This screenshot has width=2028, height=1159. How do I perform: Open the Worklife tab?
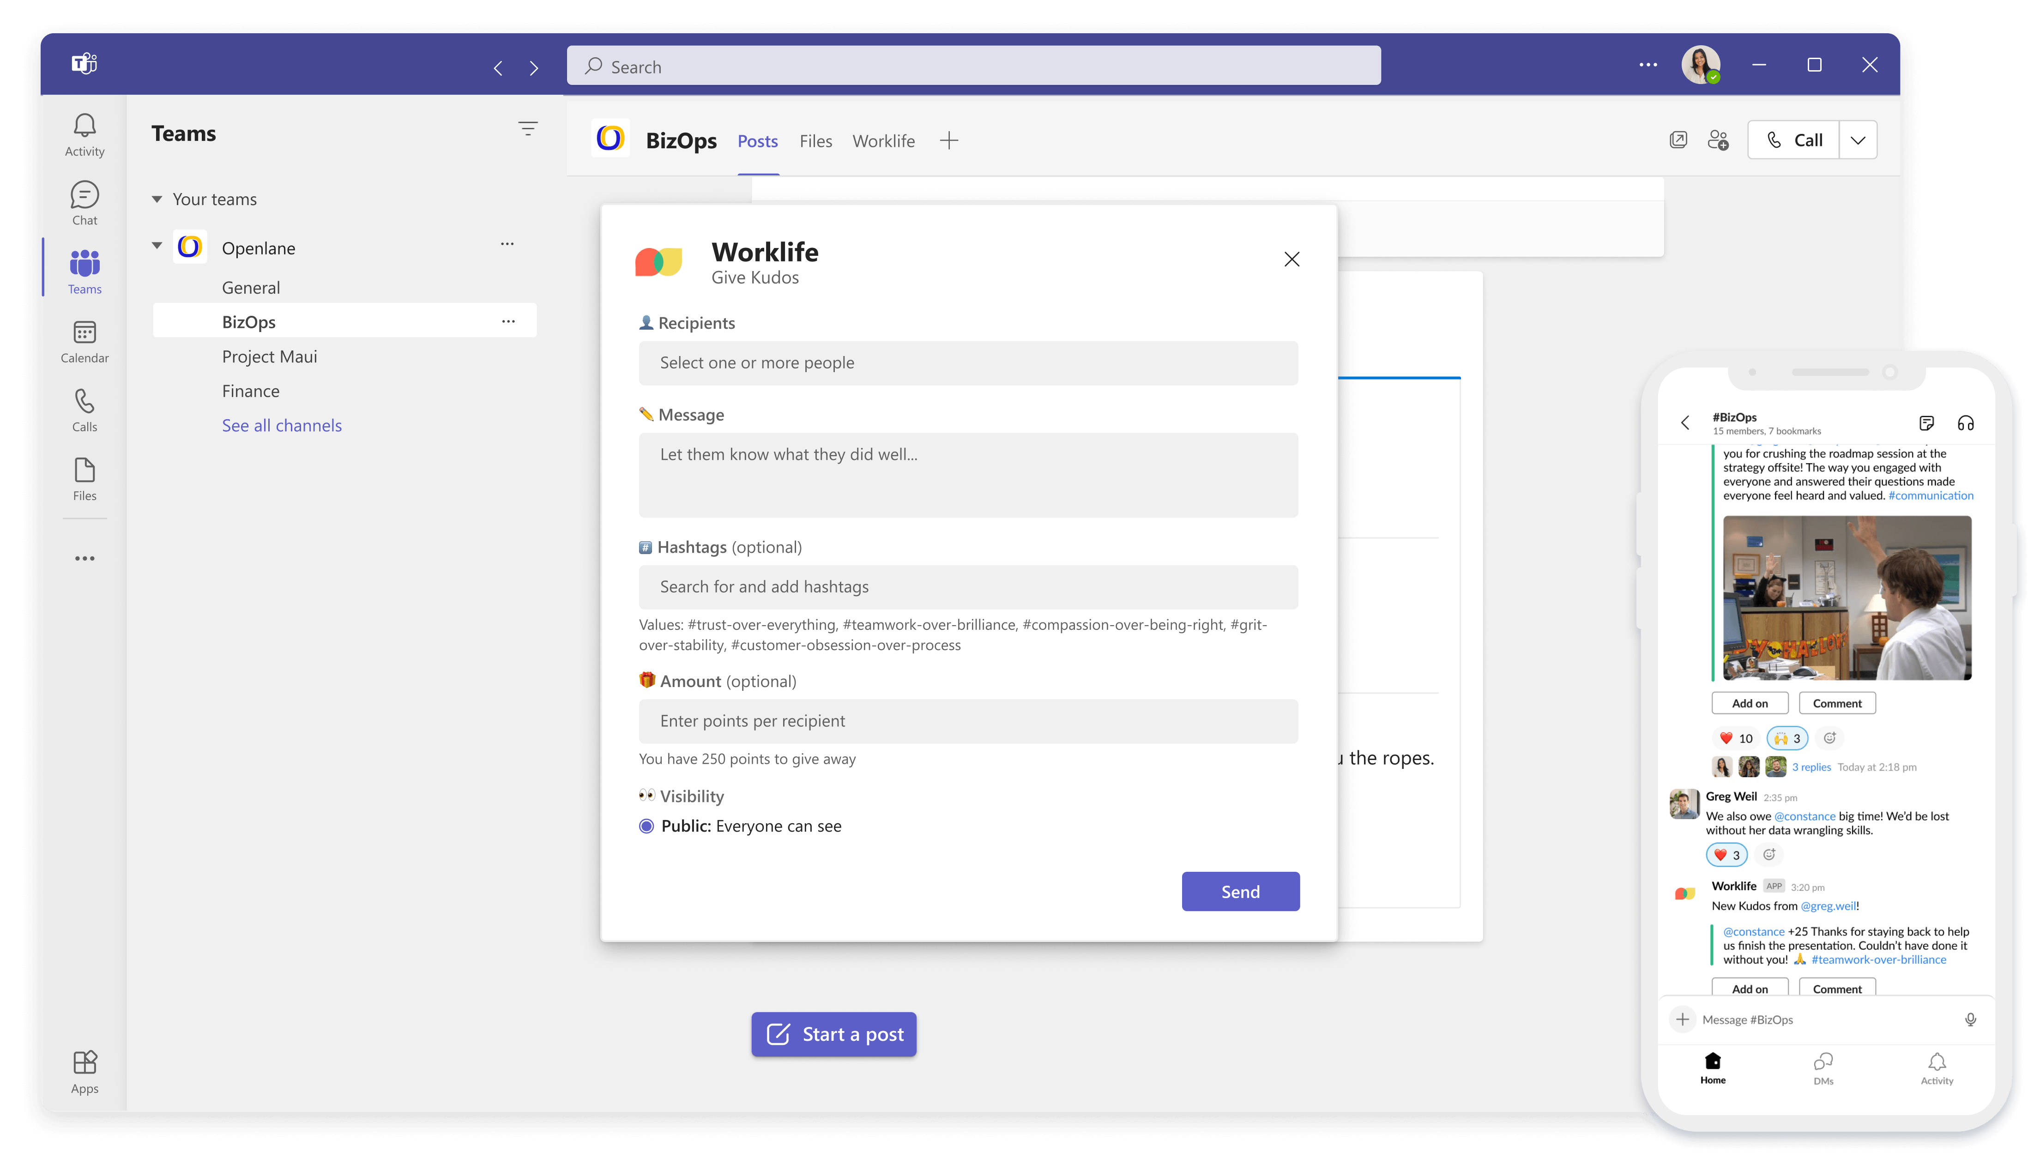pos(883,141)
